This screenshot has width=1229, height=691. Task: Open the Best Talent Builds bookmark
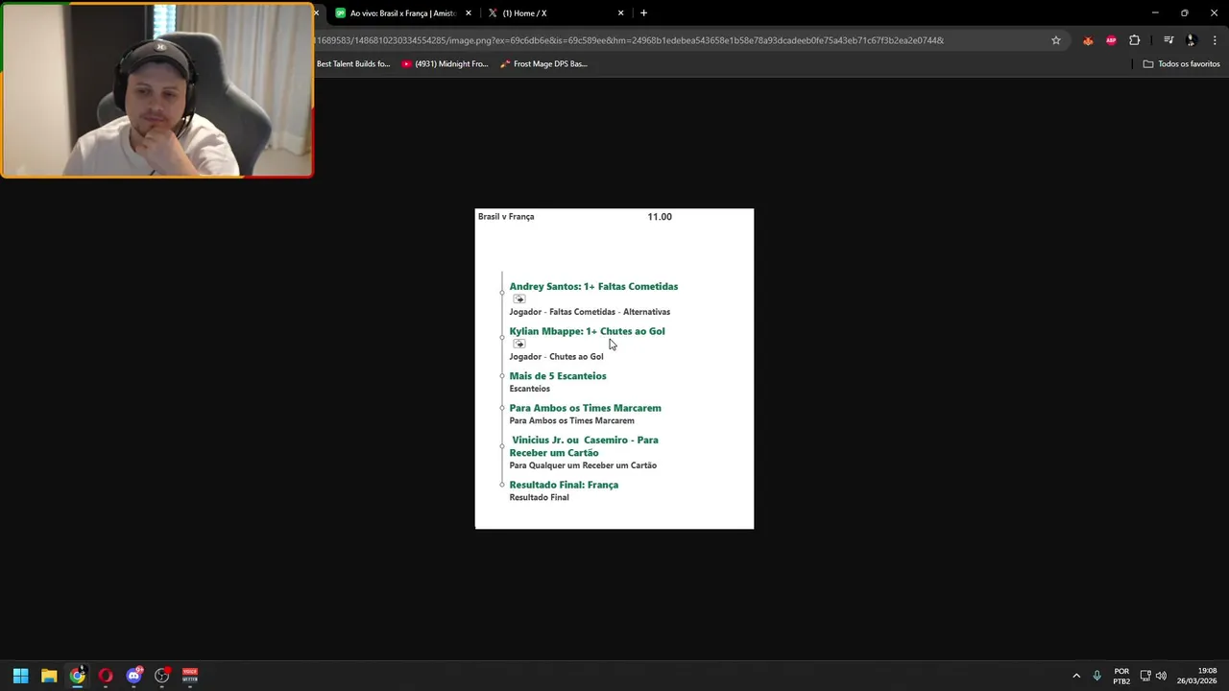[353, 64]
